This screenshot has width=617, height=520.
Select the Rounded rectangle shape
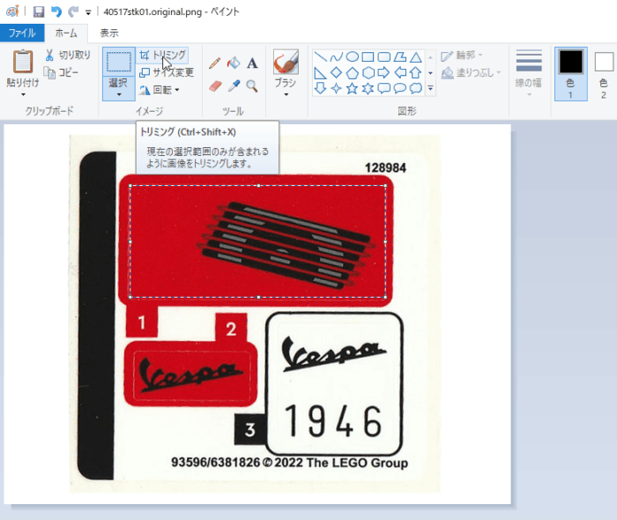coord(384,57)
